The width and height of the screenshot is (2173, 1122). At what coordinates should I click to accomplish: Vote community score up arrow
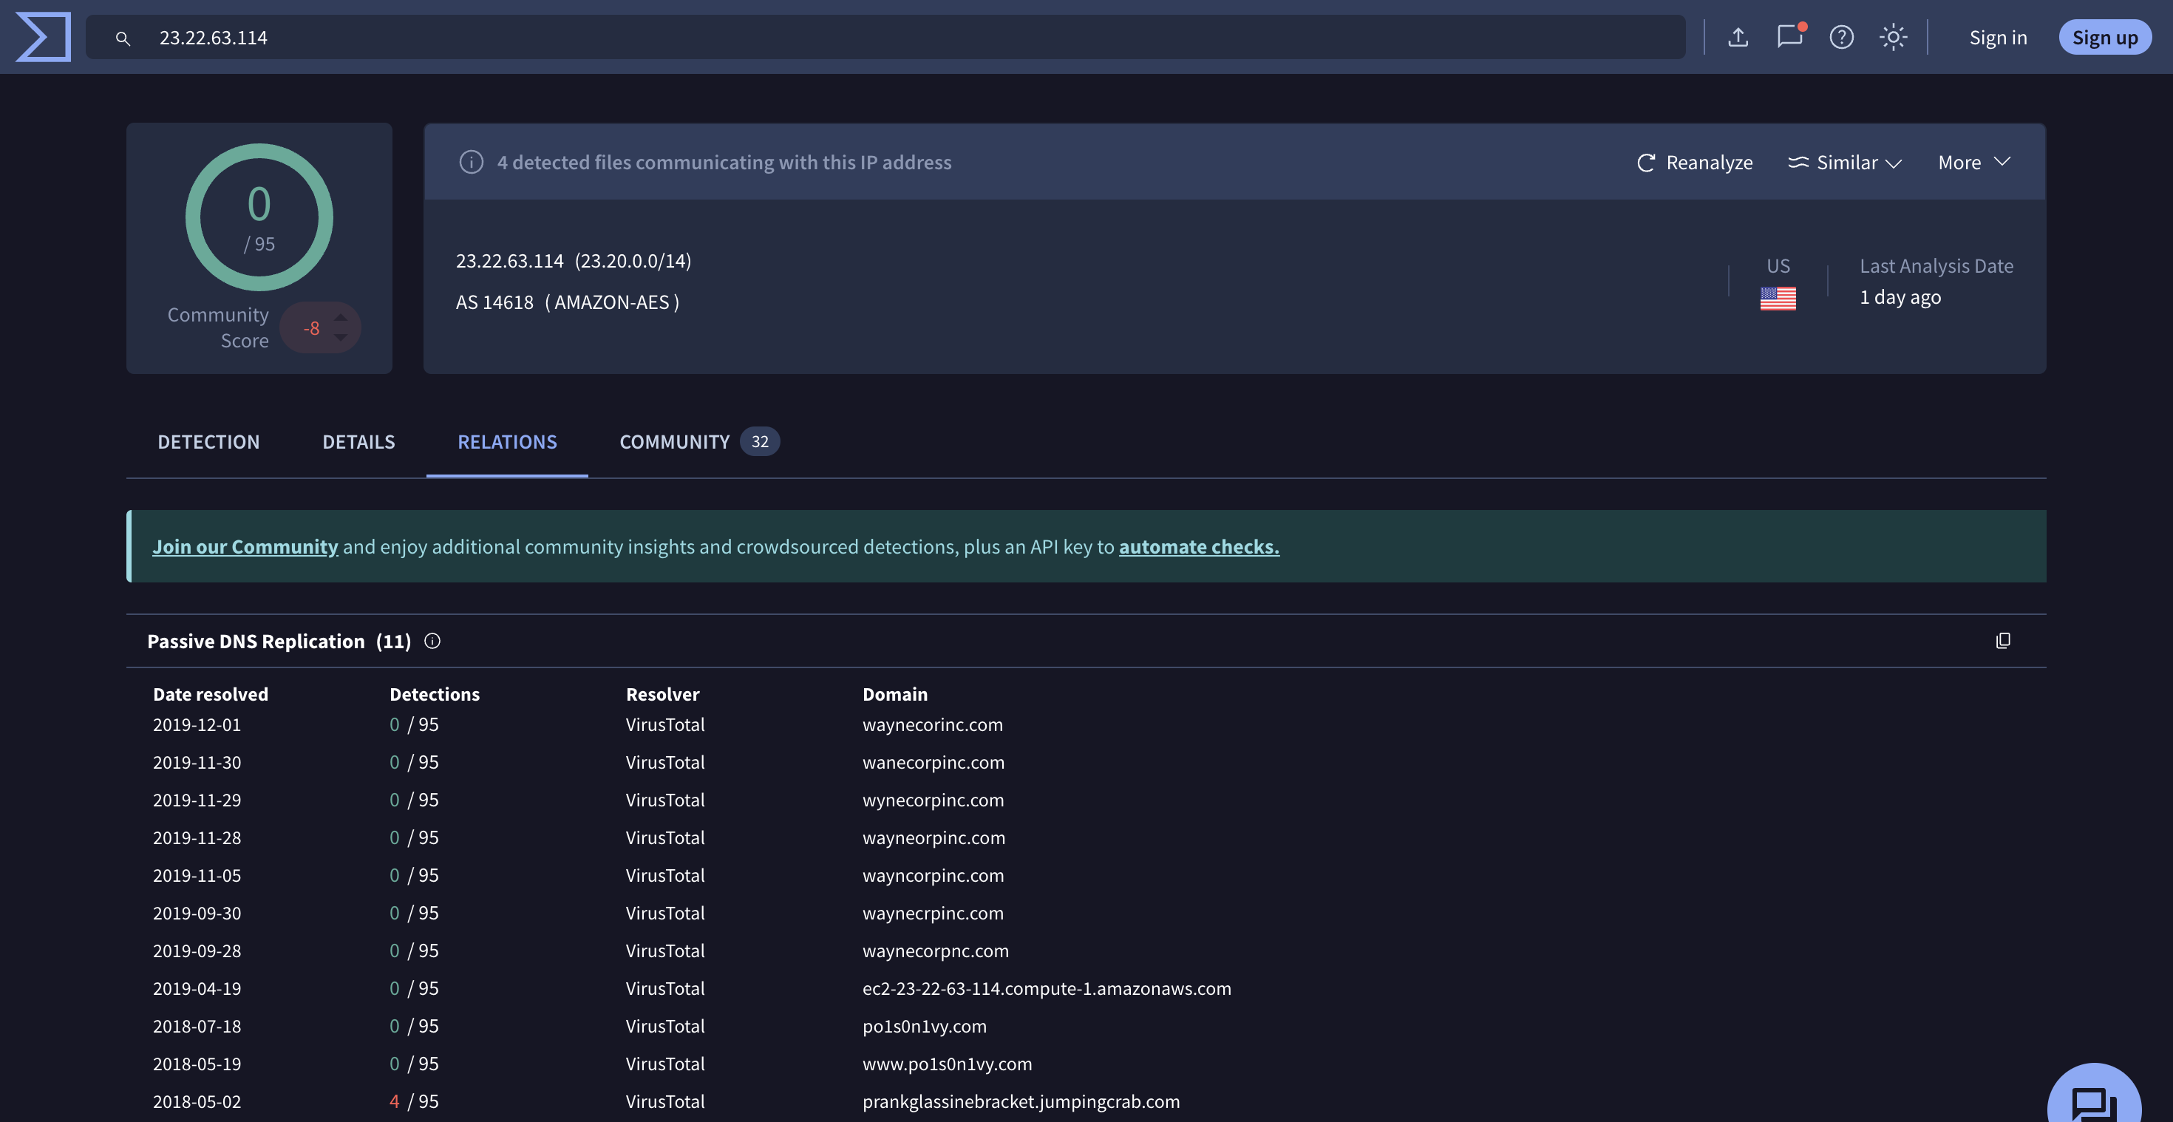point(341,317)
